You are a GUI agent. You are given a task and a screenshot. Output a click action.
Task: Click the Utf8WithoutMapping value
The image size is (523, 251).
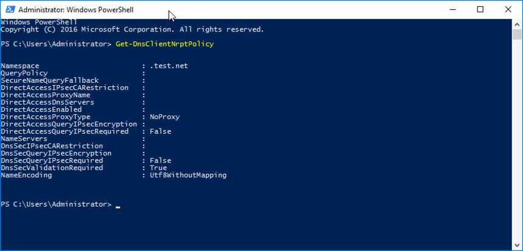click(188, 175)
